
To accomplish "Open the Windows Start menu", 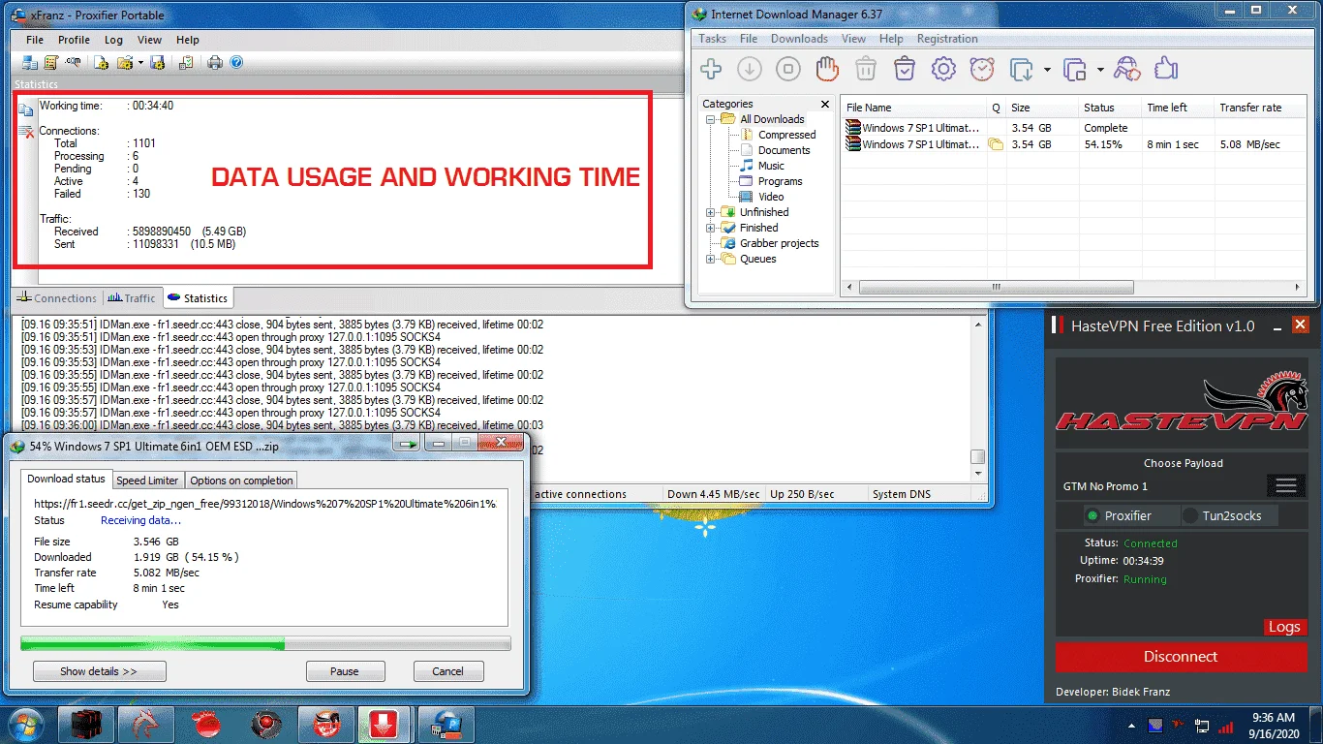I will [x=25, y=725].
